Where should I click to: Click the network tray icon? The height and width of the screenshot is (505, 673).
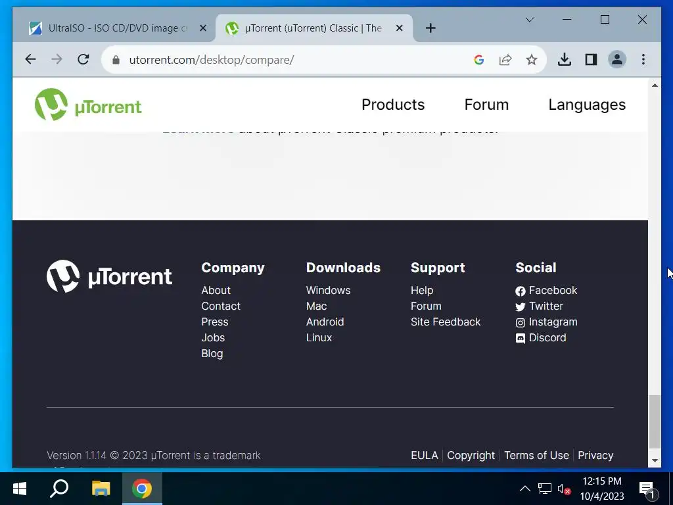[545, 489]
